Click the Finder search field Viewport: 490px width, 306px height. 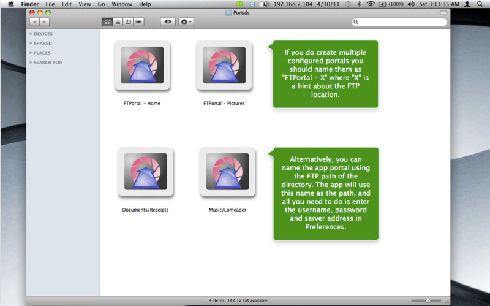399,22
